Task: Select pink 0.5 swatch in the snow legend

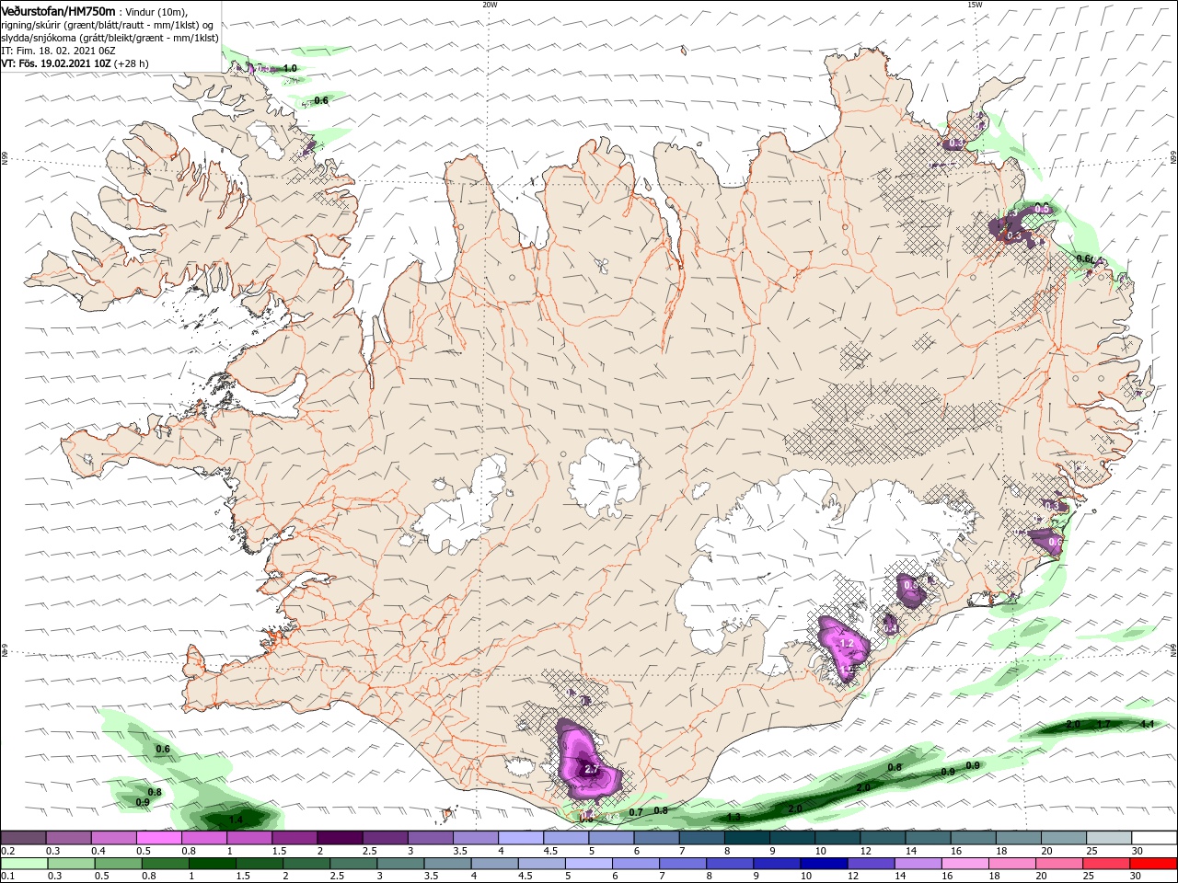Action: 158,838
